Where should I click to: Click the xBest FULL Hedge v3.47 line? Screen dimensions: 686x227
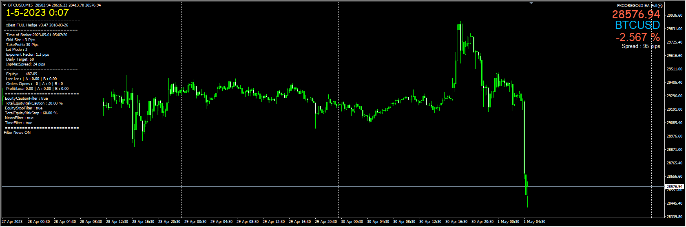tap(37, 25)
